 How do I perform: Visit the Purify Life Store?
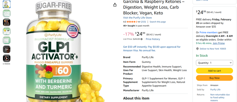pos(137,18)
